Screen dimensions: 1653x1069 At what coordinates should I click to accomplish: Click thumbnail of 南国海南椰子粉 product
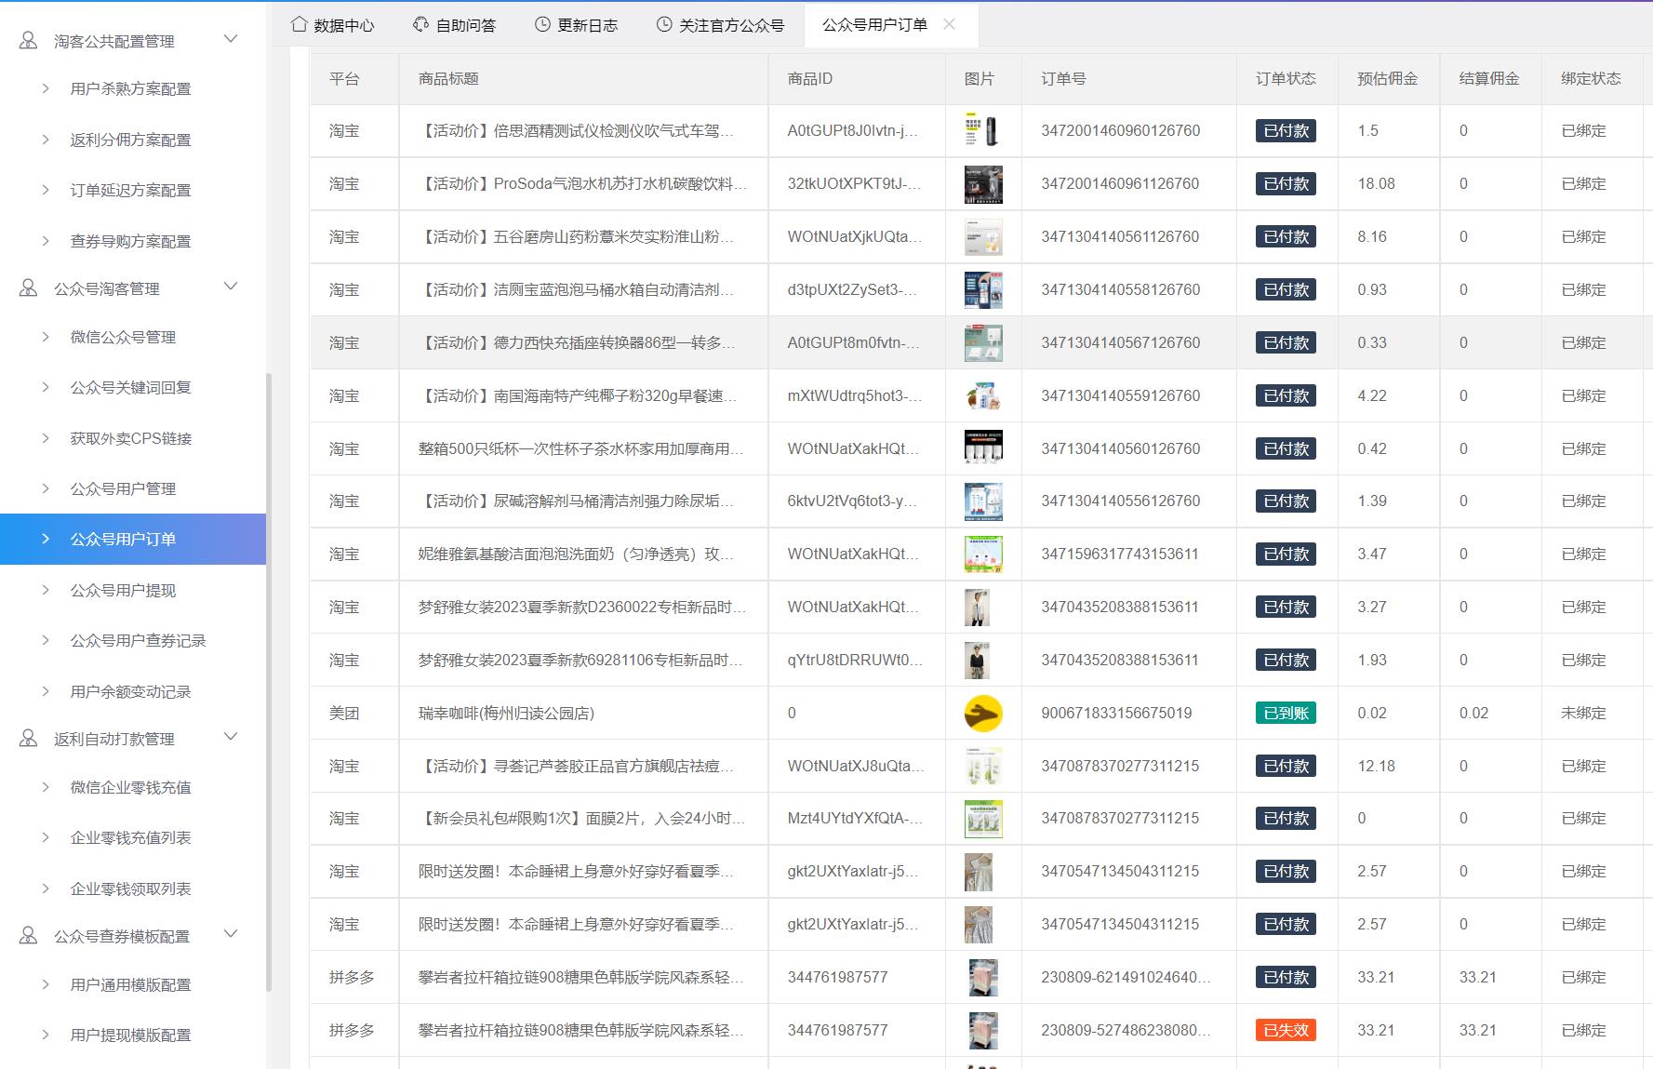click(983, 396)
